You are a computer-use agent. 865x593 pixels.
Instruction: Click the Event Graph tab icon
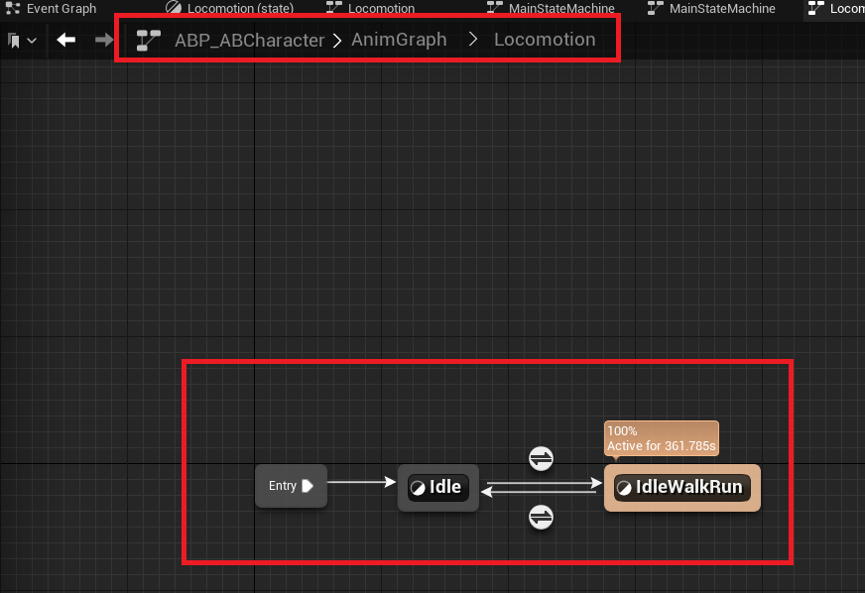click(13, 8)
